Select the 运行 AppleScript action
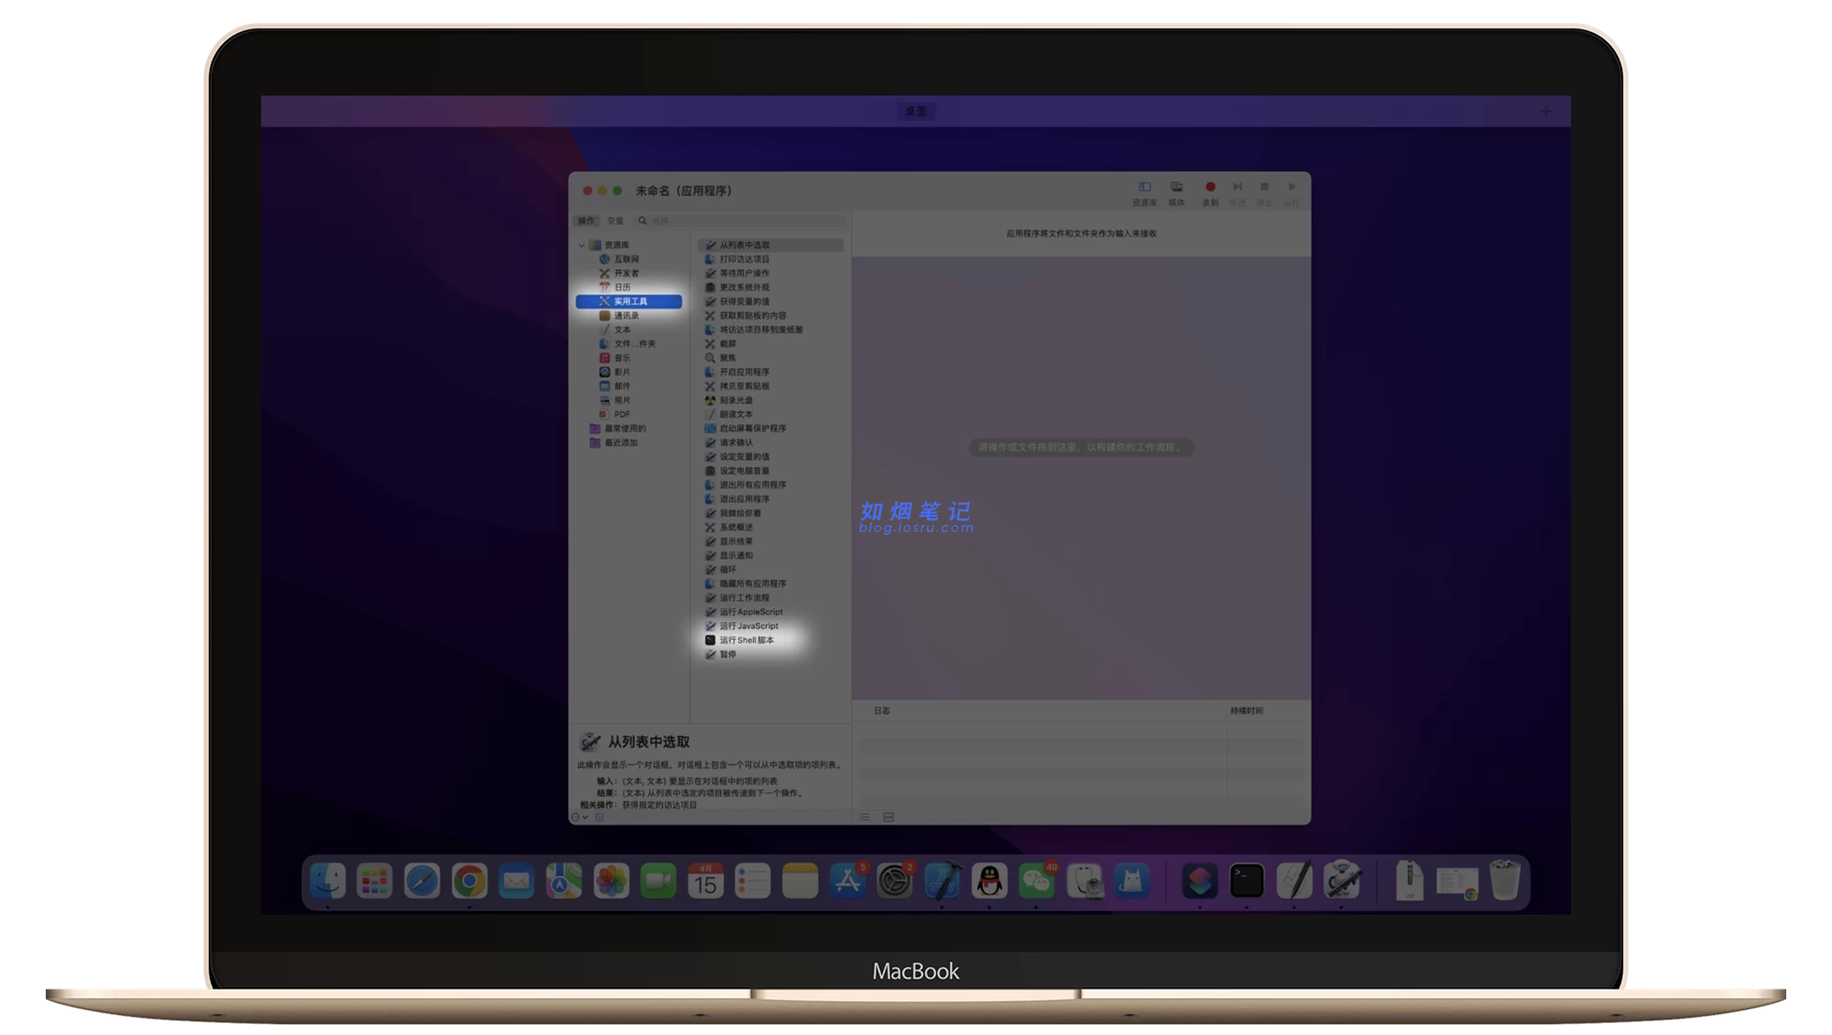 pos(750,612)
